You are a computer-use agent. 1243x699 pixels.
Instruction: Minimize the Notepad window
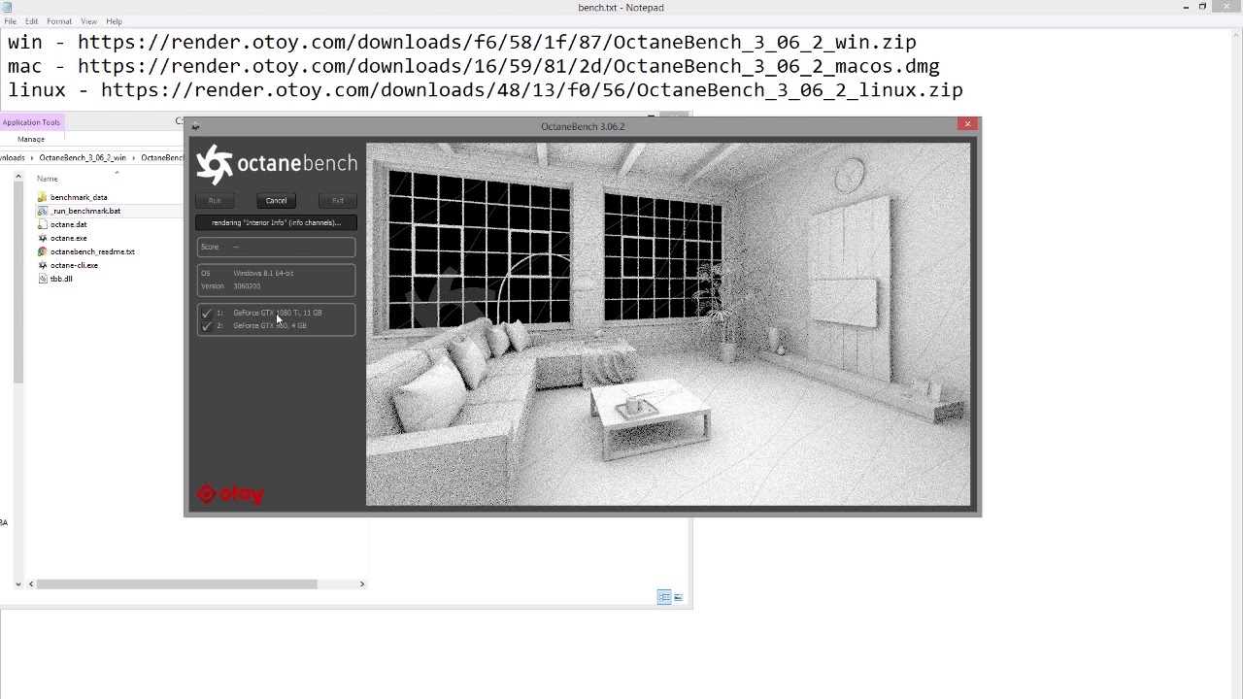tap(1186, 7)
